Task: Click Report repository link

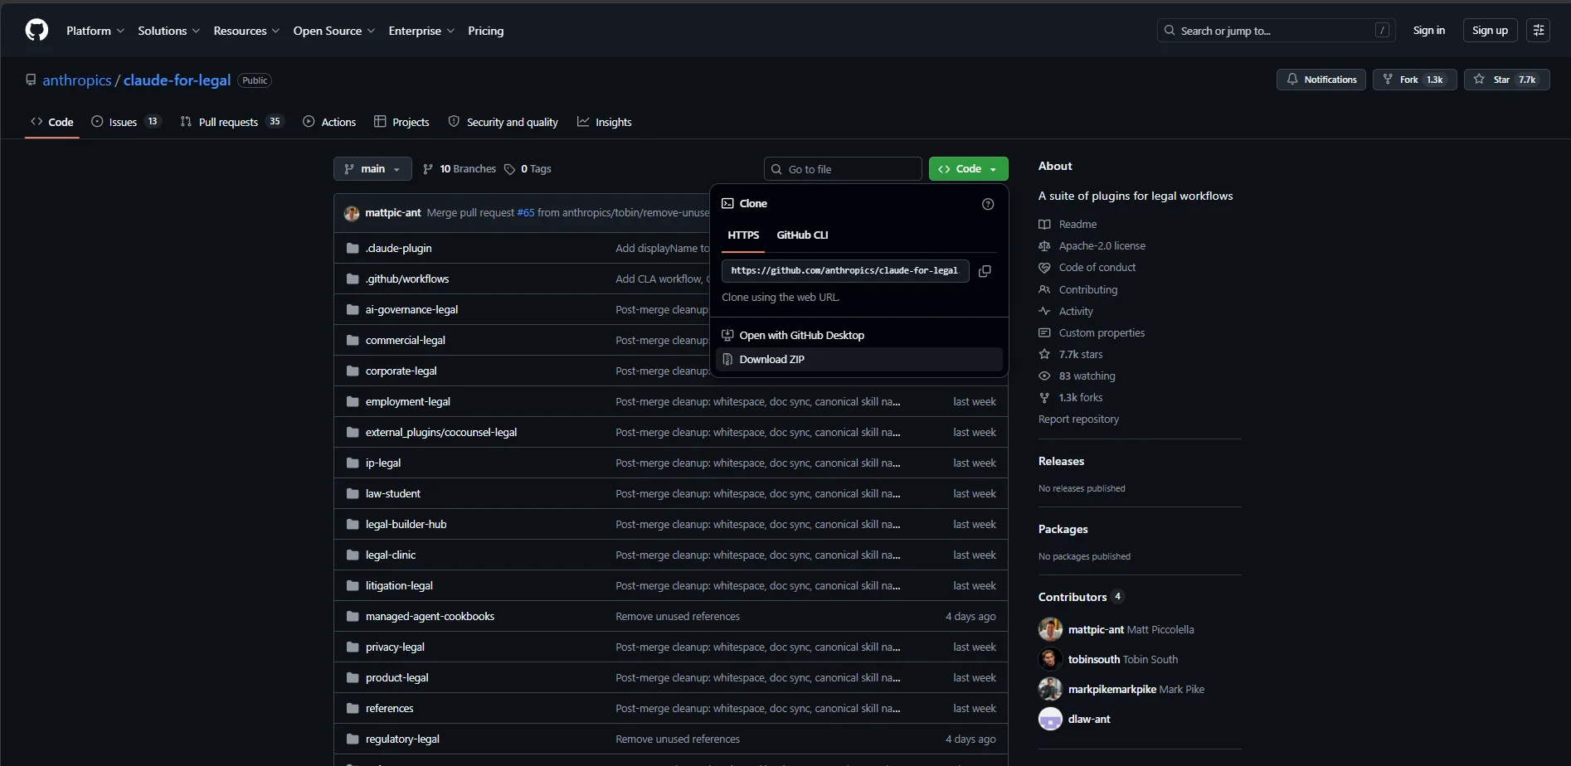Action: (1078, 419)
